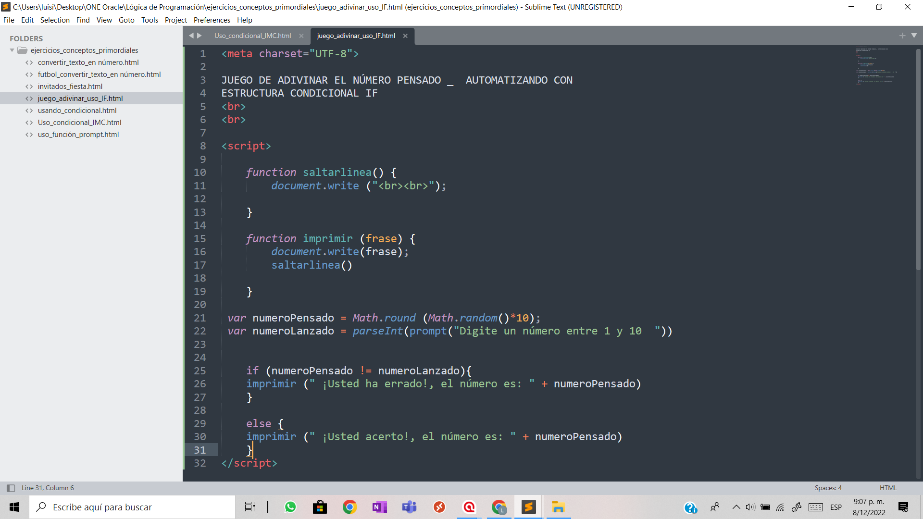
Task: Open uso_función_prompt.html in sidebar
Action: pos(78,135)
